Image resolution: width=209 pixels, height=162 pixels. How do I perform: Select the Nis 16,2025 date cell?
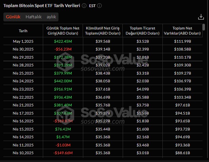point(23,121)
